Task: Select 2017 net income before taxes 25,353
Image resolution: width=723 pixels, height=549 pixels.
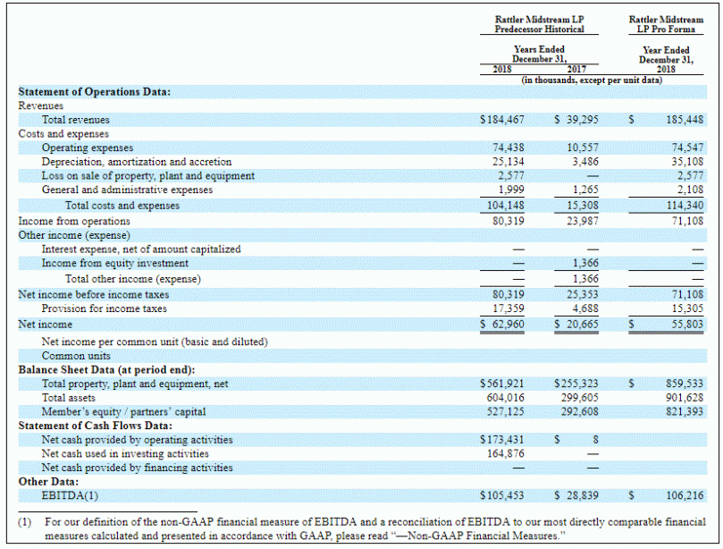Action: pyautogui.click(x=582, y=293)
